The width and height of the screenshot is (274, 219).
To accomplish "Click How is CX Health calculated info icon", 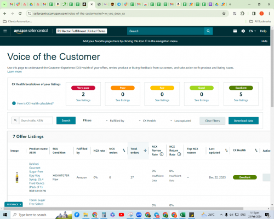I will pyautogui.click(x=14, y=103).
